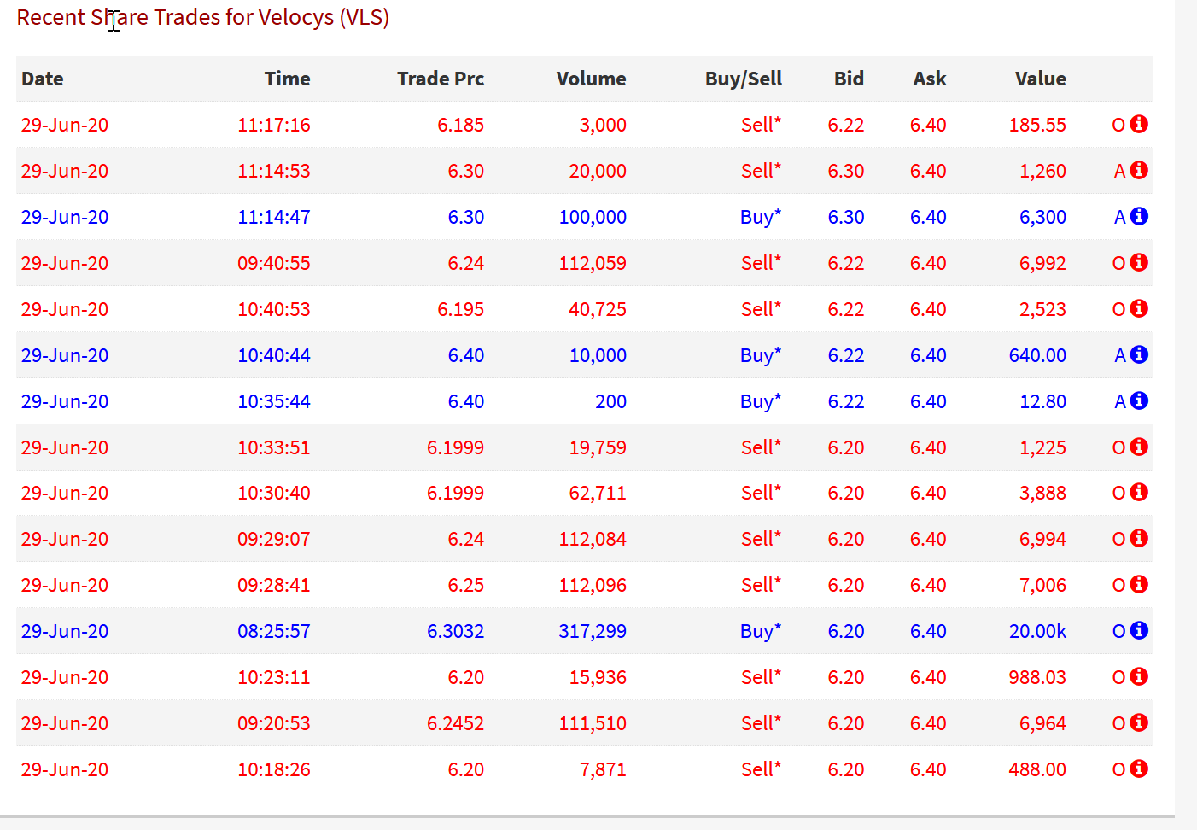Click info icon for 10:33:51 trade
The width and height of the screenshot is (1197, 830).
click(x=1139, y=447)
